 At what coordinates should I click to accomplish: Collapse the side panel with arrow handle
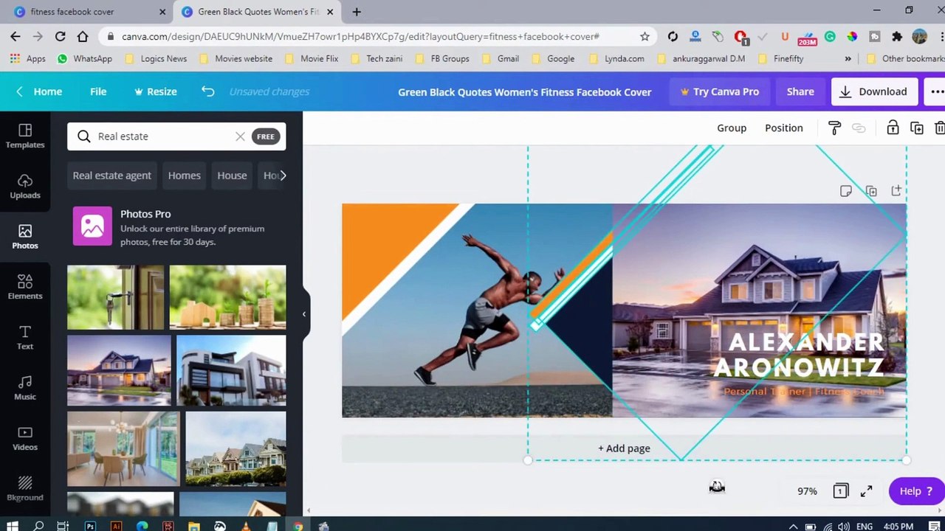coord(304,314)
